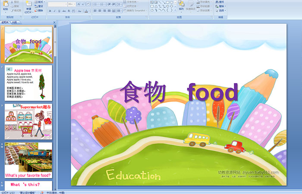
Task: Open the Font dialog launcher
Action: [x=90, y=17]
